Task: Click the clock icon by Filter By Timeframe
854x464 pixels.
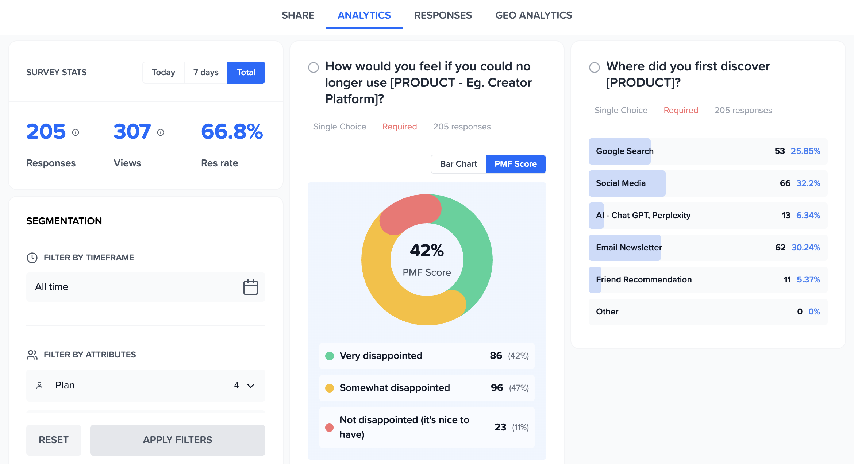Action: (32, 258)
